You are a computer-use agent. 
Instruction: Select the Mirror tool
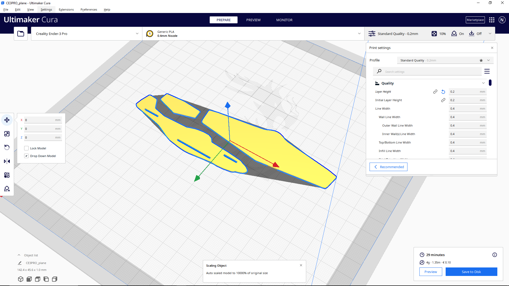(7, 161)
